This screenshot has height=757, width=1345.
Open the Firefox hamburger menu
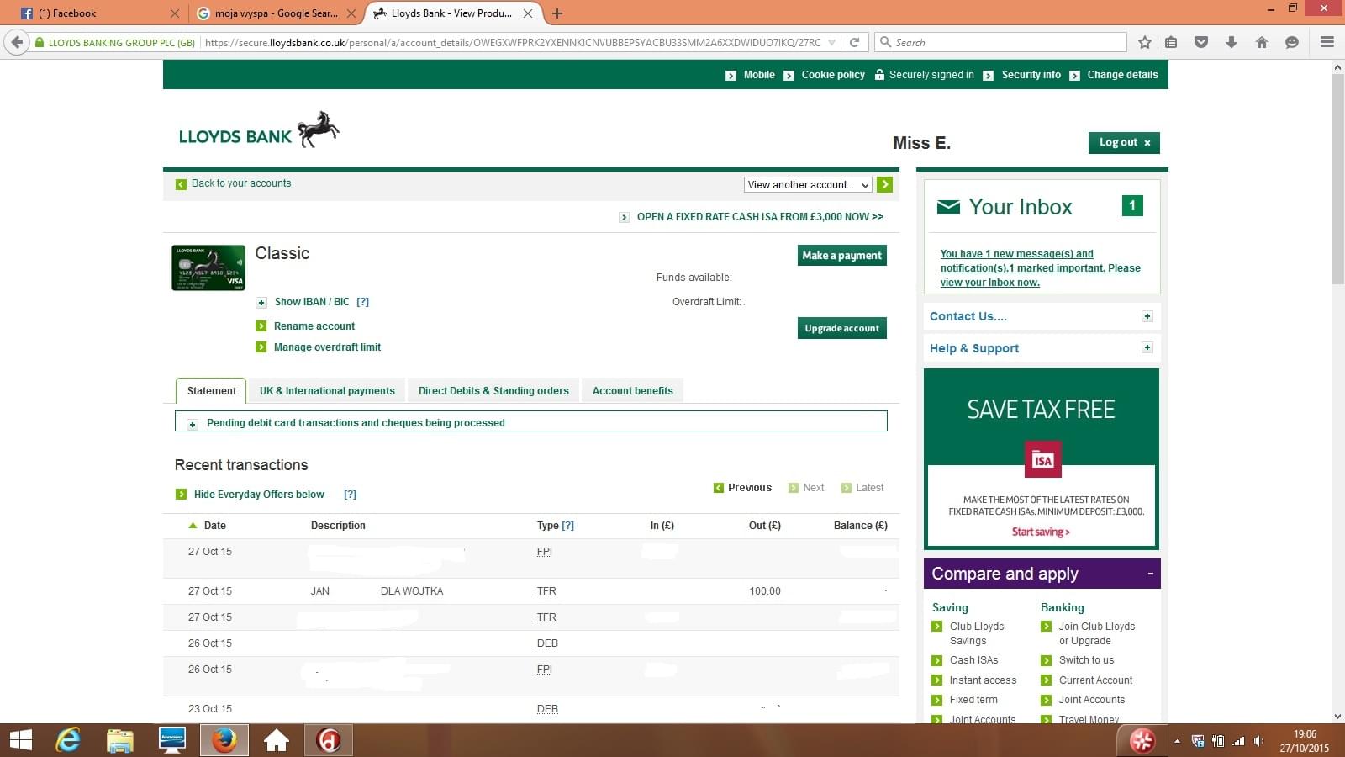(1327, 42)
